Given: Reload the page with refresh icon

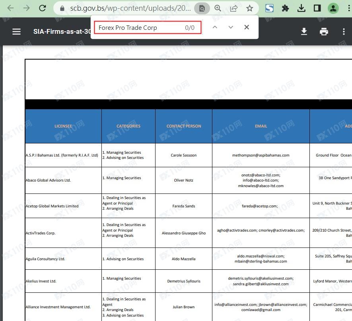Looking at the screenshot, I should coord(43,8).
